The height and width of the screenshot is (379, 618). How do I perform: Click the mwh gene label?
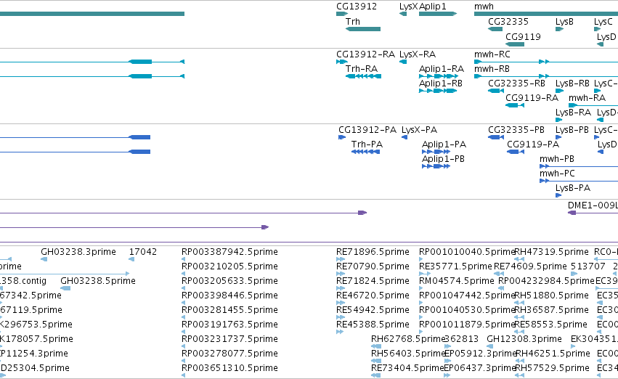pos(484,7)
